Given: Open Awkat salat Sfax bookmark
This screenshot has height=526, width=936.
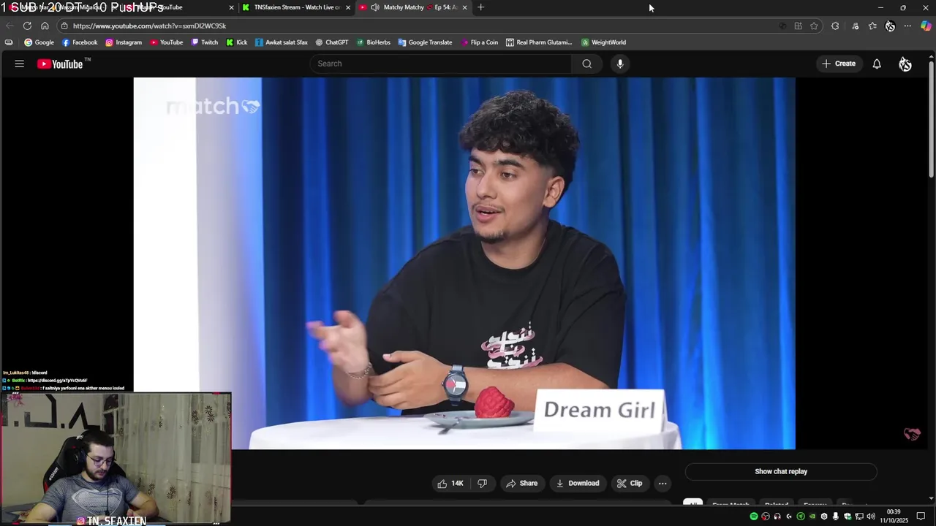Looking at the screenshot, I should pyautogui.click(x=282, y=42).
